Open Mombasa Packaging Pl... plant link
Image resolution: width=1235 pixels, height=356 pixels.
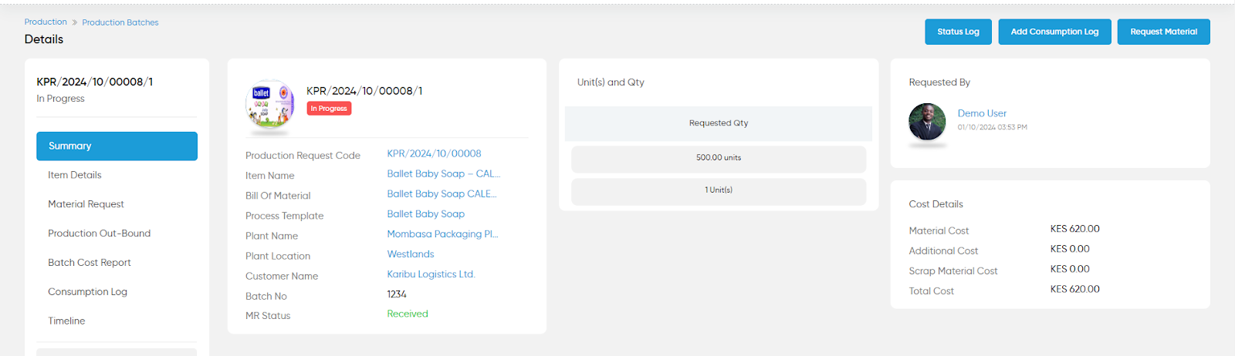(x=443, y=234)
